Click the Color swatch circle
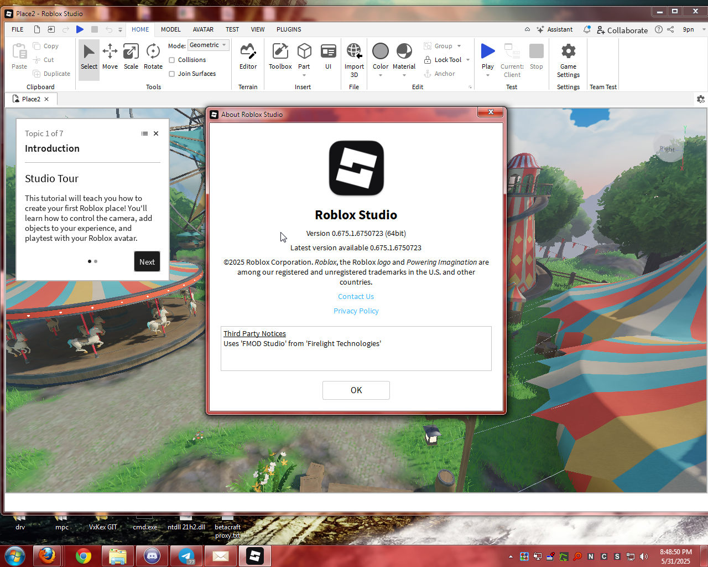 click(381, 51)
